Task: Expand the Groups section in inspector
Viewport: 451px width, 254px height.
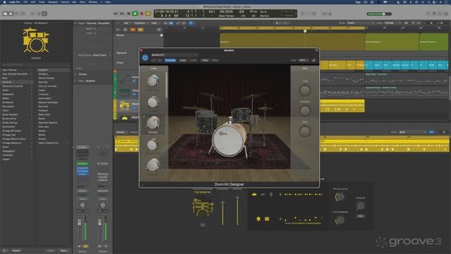Action: tap(75, 74)
